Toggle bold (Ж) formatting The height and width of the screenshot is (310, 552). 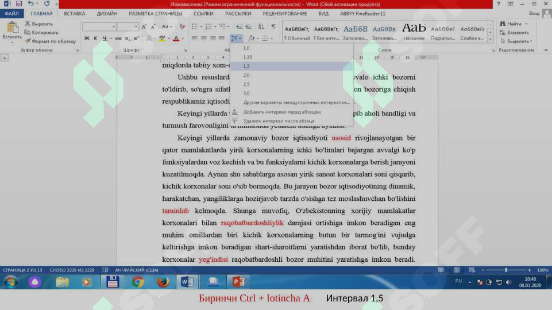87,38
